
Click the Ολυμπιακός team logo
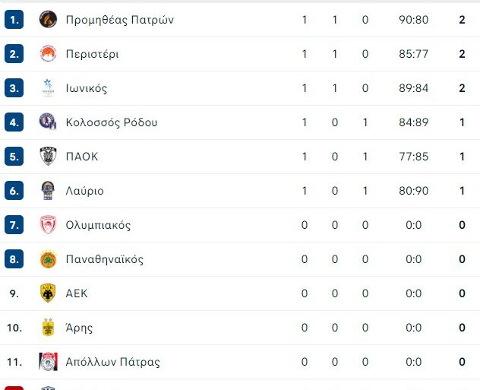click(x=48, y=225)
